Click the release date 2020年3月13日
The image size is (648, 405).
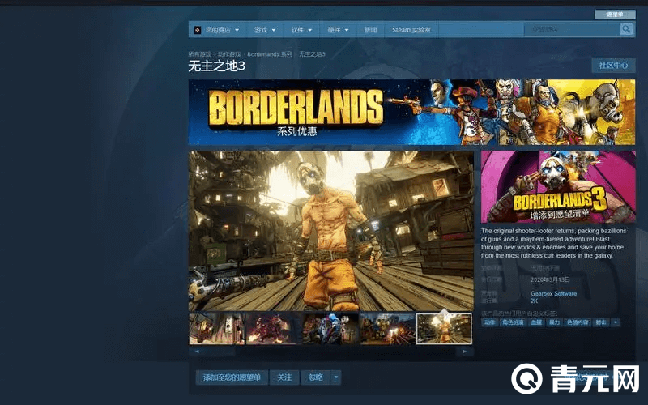click(x=550, y=279)
